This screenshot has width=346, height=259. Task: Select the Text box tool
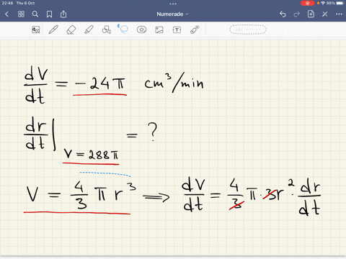pos(177,29)
